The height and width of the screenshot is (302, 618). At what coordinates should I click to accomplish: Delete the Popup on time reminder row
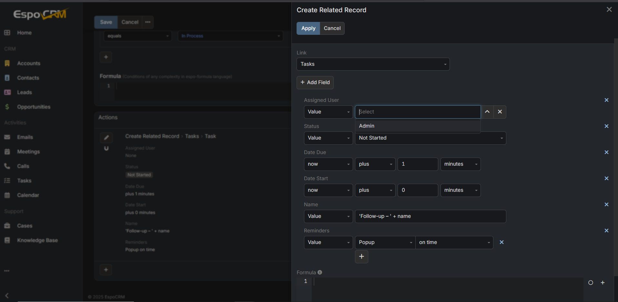[501, 242]
